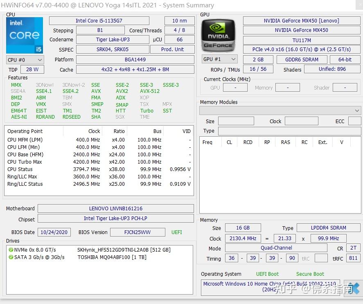Select the Intel Core i5-1135G7 processor name
Image resolution: width=363 pixels, height=304 pixels.
[99, 20]
